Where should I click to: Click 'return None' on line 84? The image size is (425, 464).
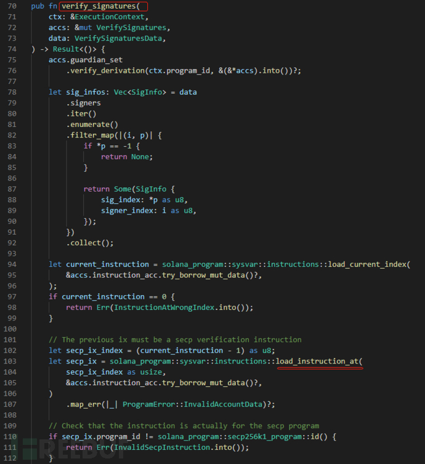pyautogui.click(x=127, y=157)
